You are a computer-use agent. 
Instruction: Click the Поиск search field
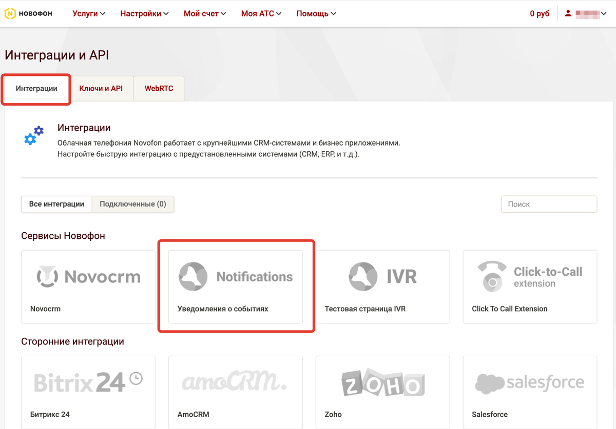[x=549, y=204]
